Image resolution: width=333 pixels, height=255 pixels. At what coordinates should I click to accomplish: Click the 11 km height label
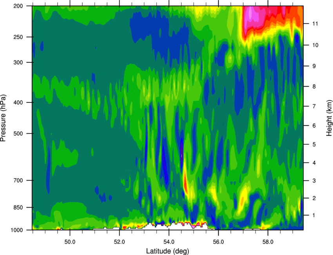pyautogui.click(x=315, y=24)
